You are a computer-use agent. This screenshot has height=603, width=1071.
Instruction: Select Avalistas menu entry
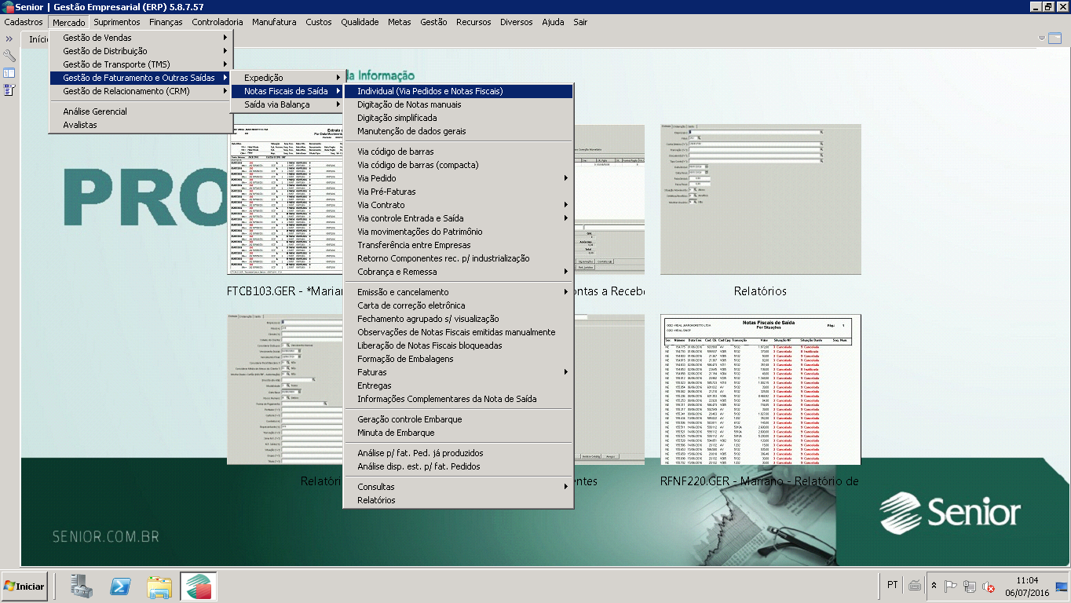pyautogui.click(x=141, y=125)
